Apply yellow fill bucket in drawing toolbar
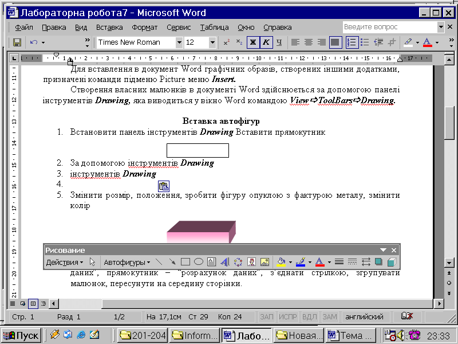 click(281, 262)
